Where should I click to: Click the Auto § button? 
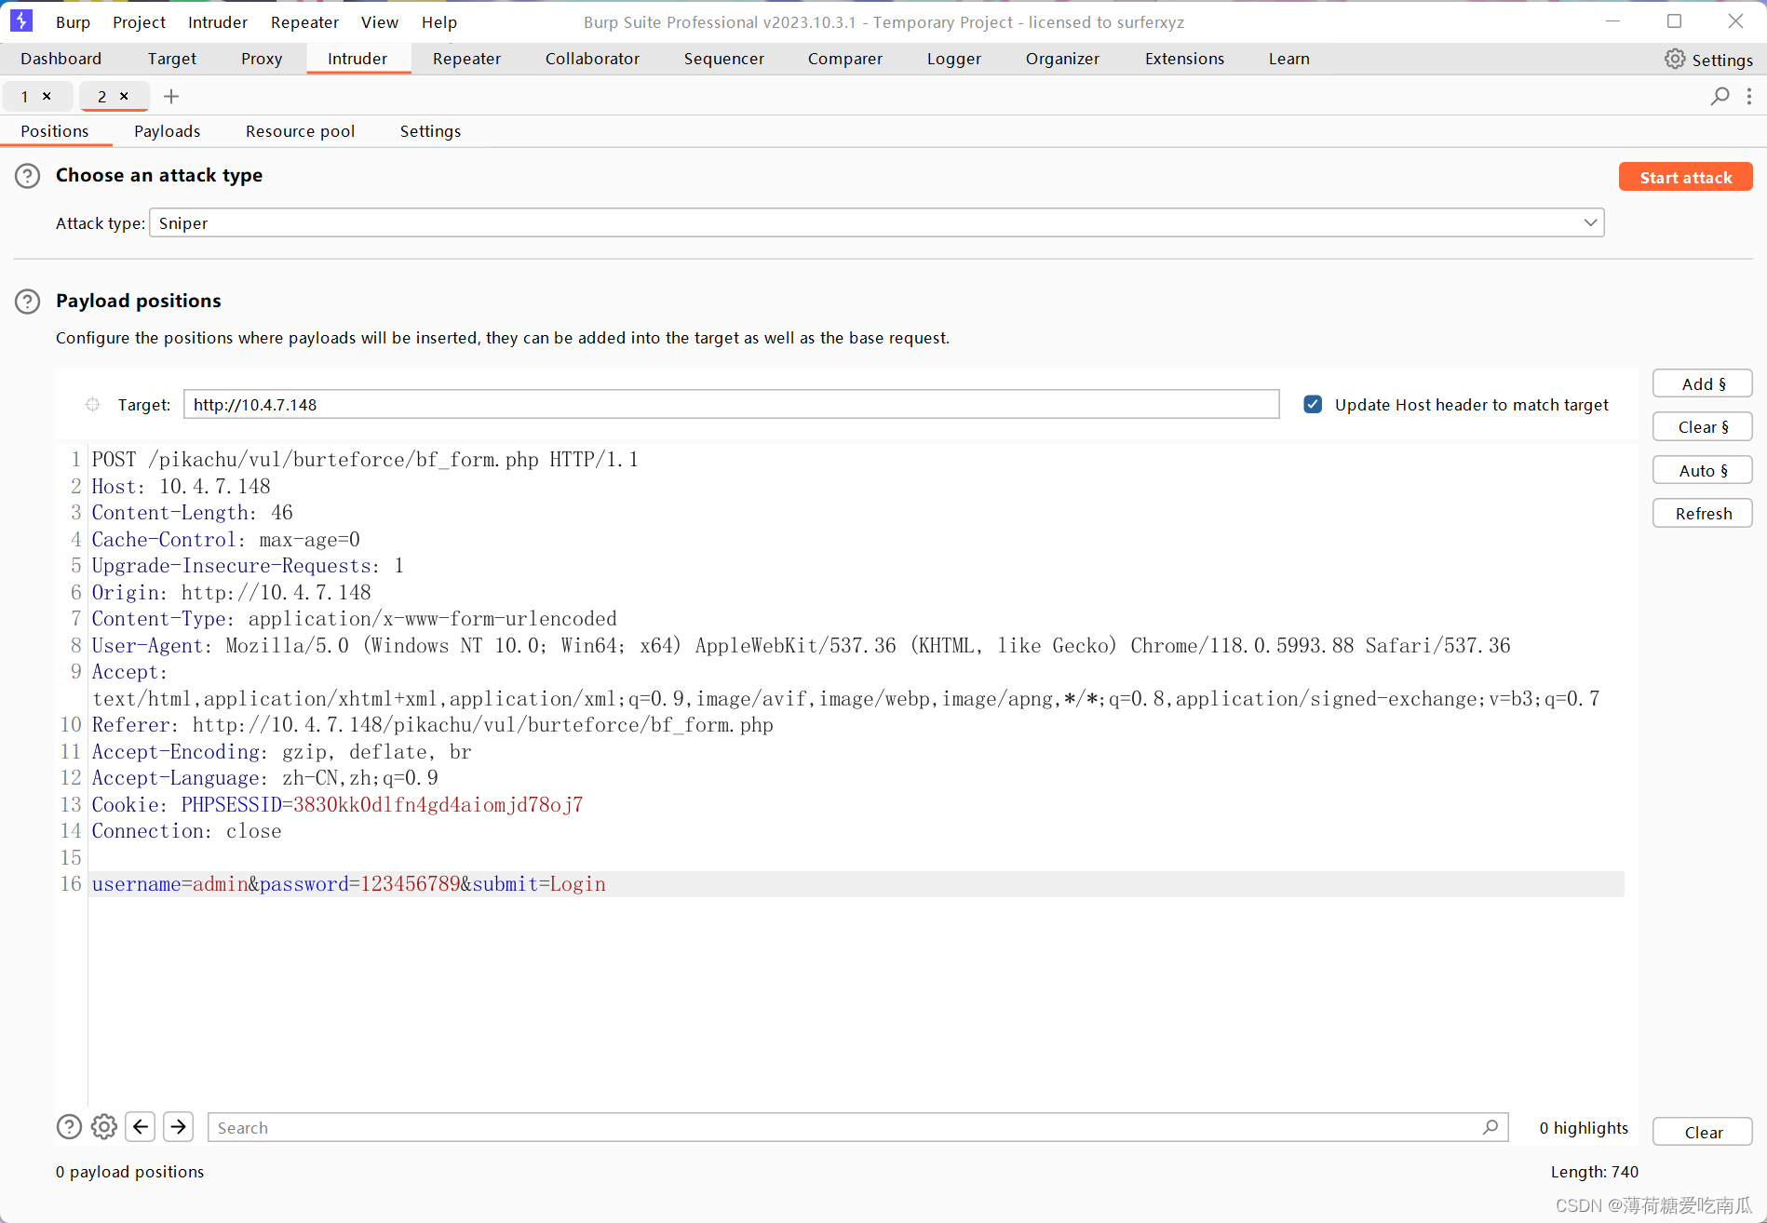click(x=1703, y=470)
